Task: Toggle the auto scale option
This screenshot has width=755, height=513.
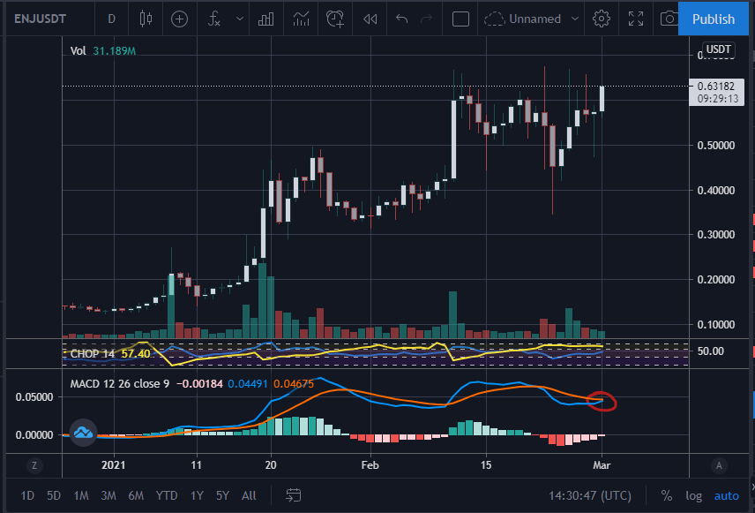Action: [x=726, y=495]
